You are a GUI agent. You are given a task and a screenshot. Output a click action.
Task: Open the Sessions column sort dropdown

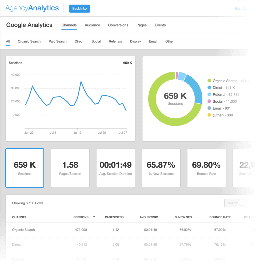[94, 217]
